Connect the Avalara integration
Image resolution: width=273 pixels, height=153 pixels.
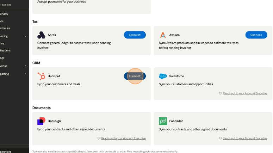click(x=256, y=35)
